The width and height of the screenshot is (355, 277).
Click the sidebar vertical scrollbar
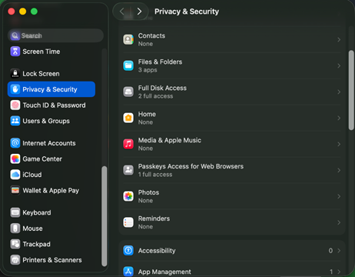pos(104,216)
